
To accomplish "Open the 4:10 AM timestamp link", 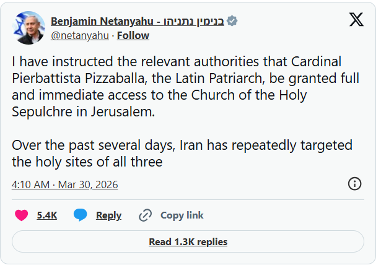I will tap(30, 184).
